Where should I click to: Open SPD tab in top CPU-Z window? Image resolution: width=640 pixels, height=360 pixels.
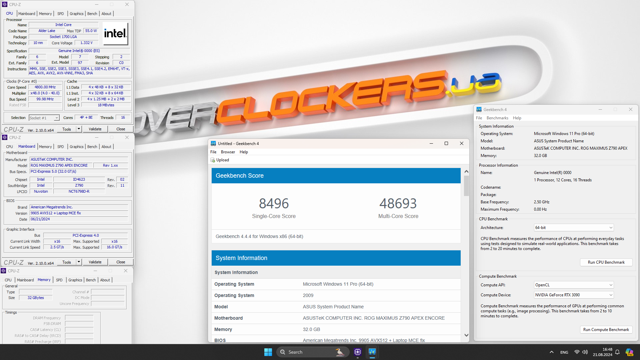click(60, 14)
